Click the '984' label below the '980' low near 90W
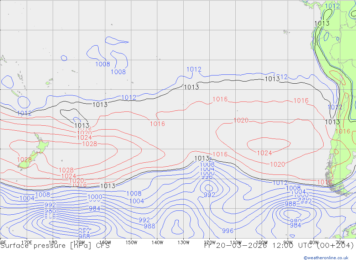Viewport: 356px width, 261px height. pos(295,225)
